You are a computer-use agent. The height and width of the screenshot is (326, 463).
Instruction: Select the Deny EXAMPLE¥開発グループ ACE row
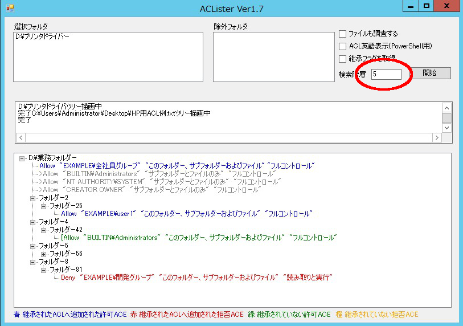click(x=196, y=278)
